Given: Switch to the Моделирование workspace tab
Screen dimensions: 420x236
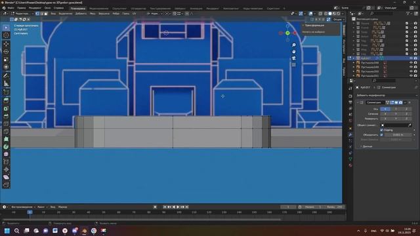Looking at the screenshot, I should pos(99,9).
